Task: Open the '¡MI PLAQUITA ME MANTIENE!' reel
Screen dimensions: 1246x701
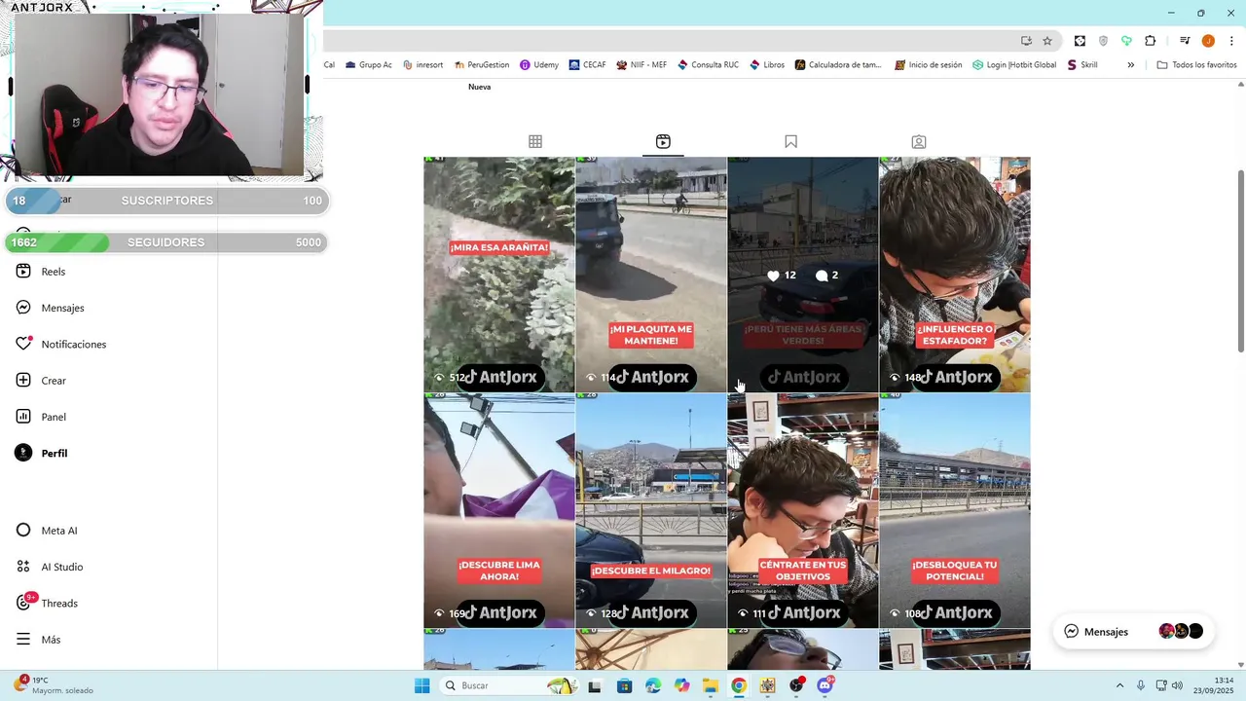Action: pyautogui.click(x=651, y=275)
